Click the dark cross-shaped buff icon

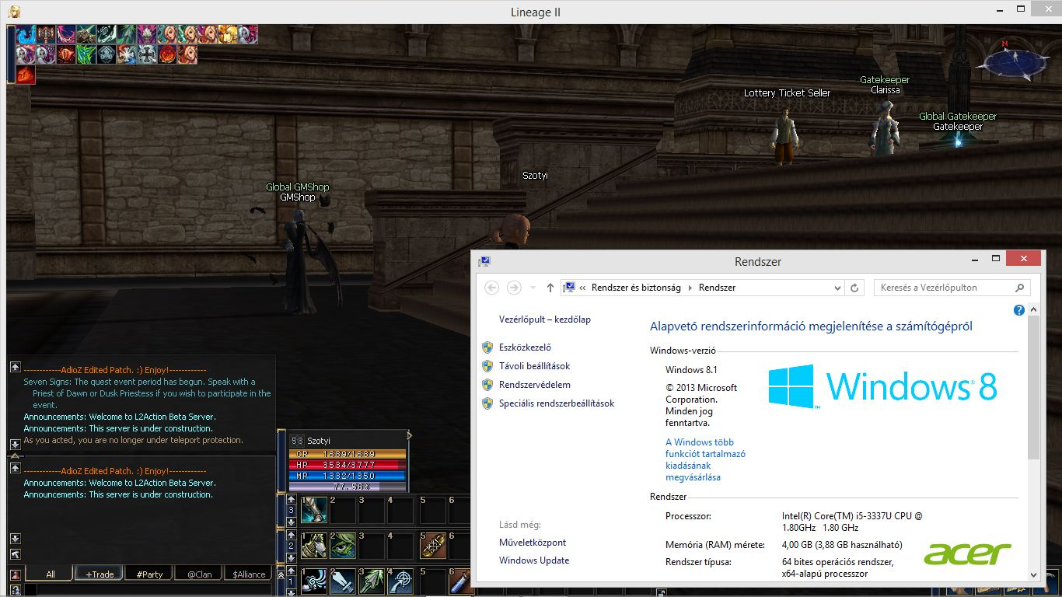[x=148, y=54]
